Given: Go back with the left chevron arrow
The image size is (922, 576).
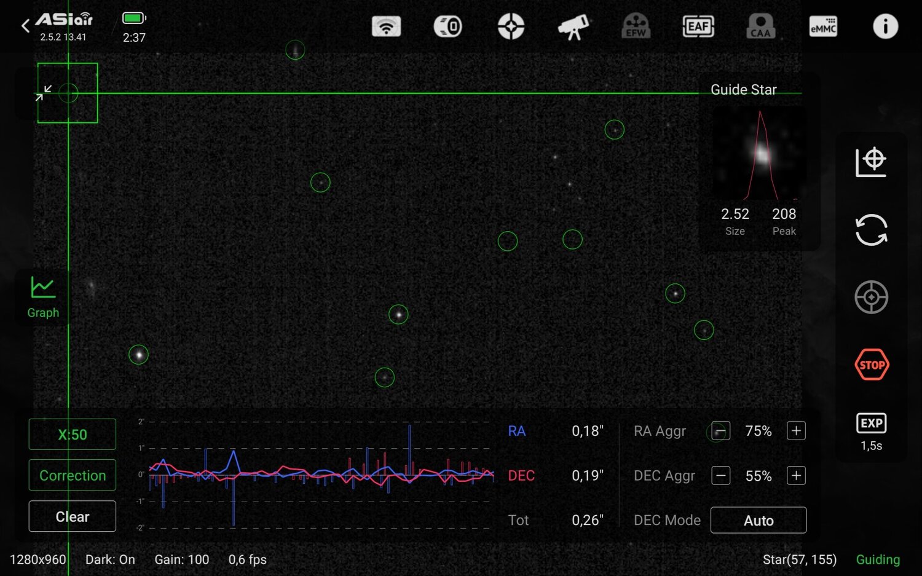Looking at the screenshot, I should (25, 26).
